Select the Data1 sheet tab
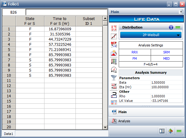 [x=8, y=133]
